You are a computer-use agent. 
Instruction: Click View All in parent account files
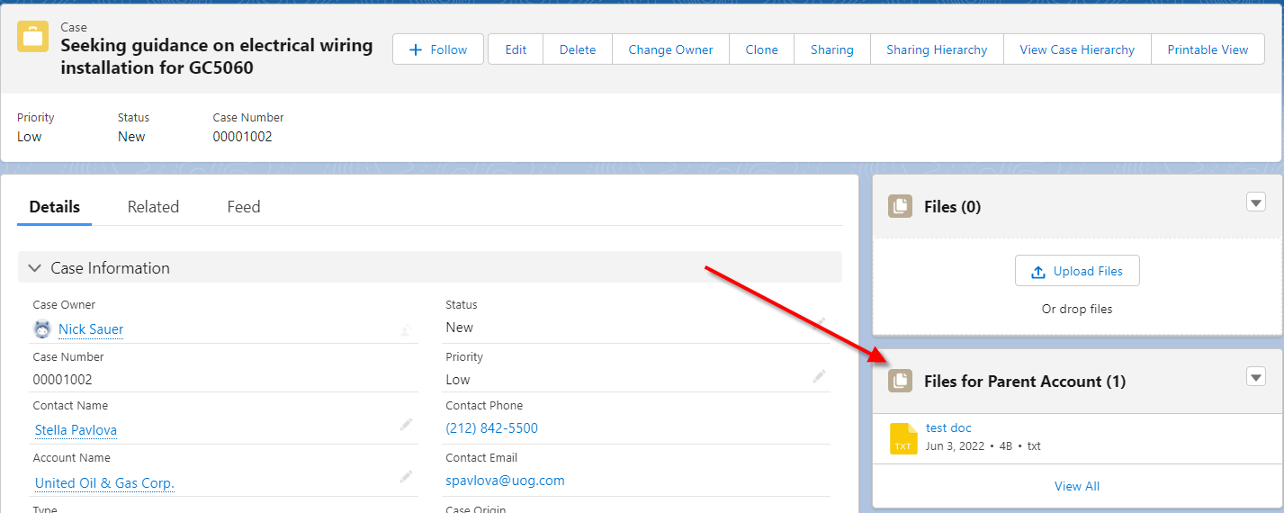pos(1076,486)
